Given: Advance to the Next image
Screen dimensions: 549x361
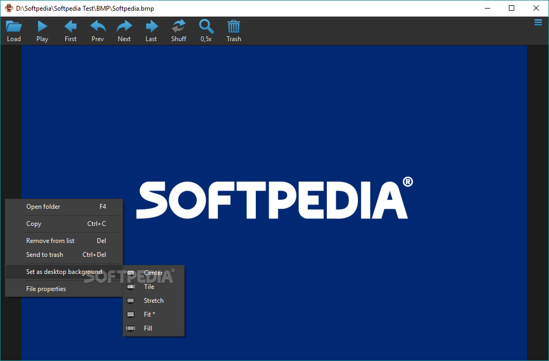Looking at the screenshot, I should (x=124, y=31).
